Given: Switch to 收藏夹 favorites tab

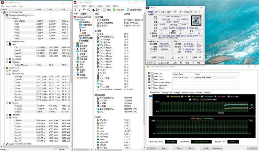Looking at the screenshot, I should pos(84,14).
